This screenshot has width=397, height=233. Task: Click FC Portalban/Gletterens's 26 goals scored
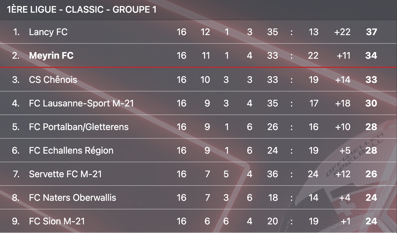coord(272,127)
